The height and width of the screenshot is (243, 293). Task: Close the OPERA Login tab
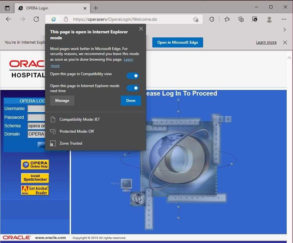(x=85, y=8)
